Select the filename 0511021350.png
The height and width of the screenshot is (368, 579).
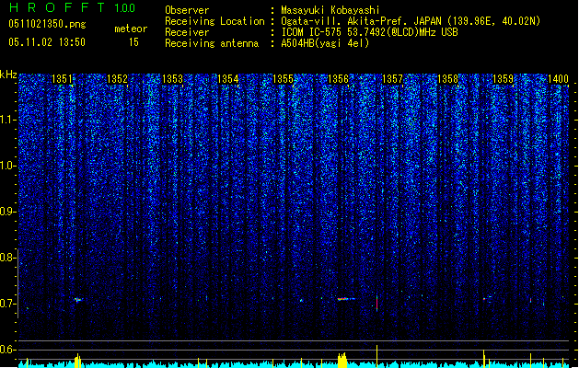[47, 24]
